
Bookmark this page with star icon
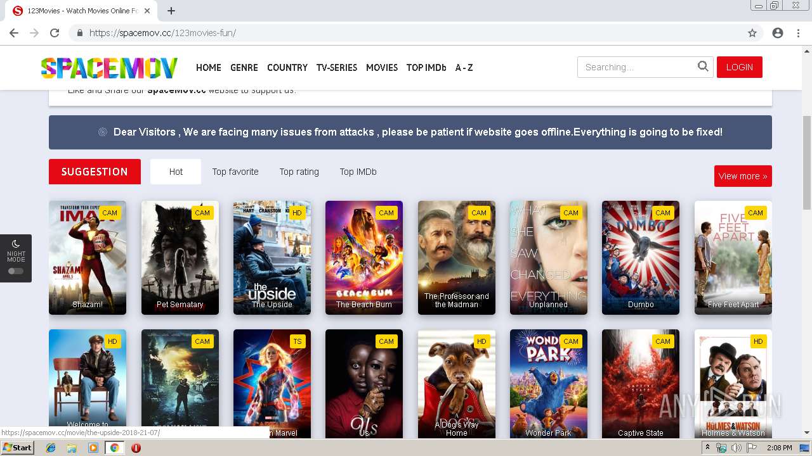[752, 33]
